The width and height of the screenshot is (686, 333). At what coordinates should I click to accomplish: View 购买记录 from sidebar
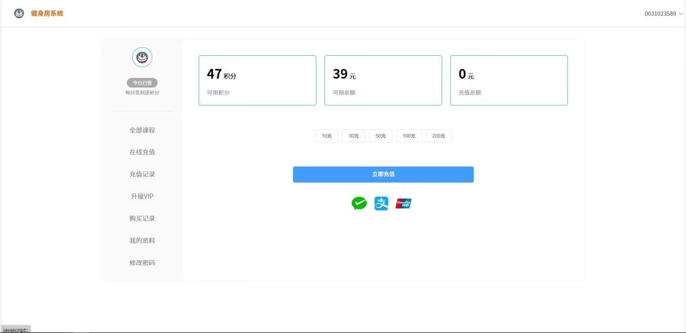pos(142,218)
